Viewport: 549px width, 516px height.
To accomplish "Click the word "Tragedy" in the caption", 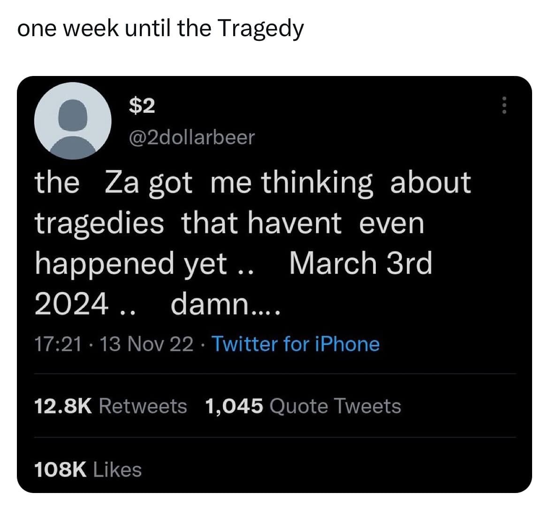I will tap(260, 30).
